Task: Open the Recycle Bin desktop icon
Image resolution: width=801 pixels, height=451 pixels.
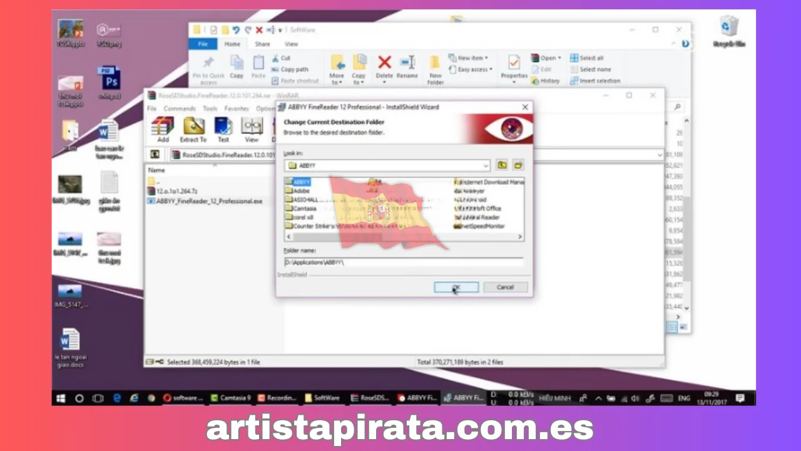Action: 728,33
